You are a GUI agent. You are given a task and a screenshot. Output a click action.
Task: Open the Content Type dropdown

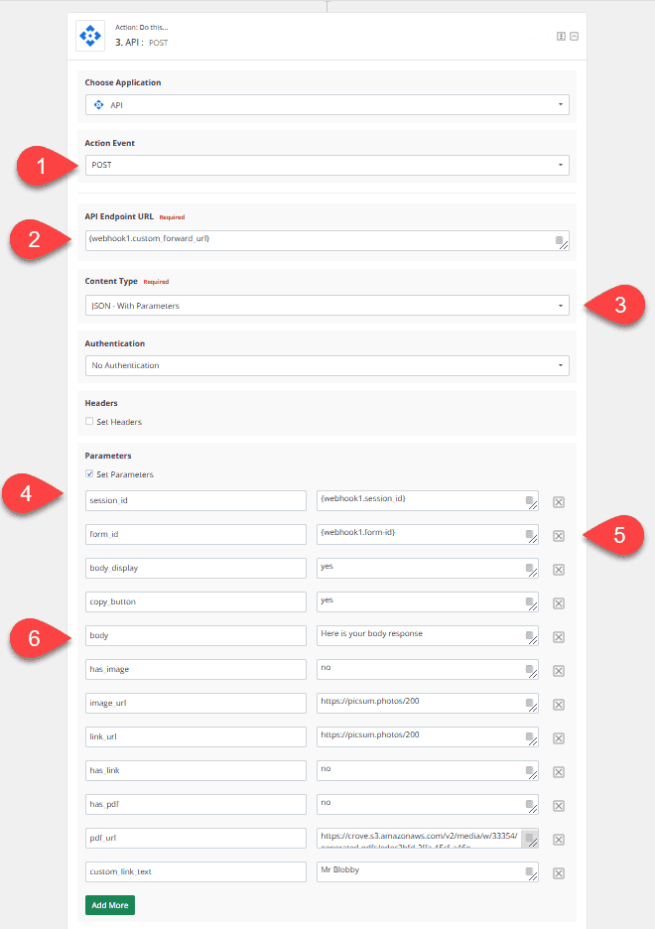pyautogui.click(x=327, y=305)
